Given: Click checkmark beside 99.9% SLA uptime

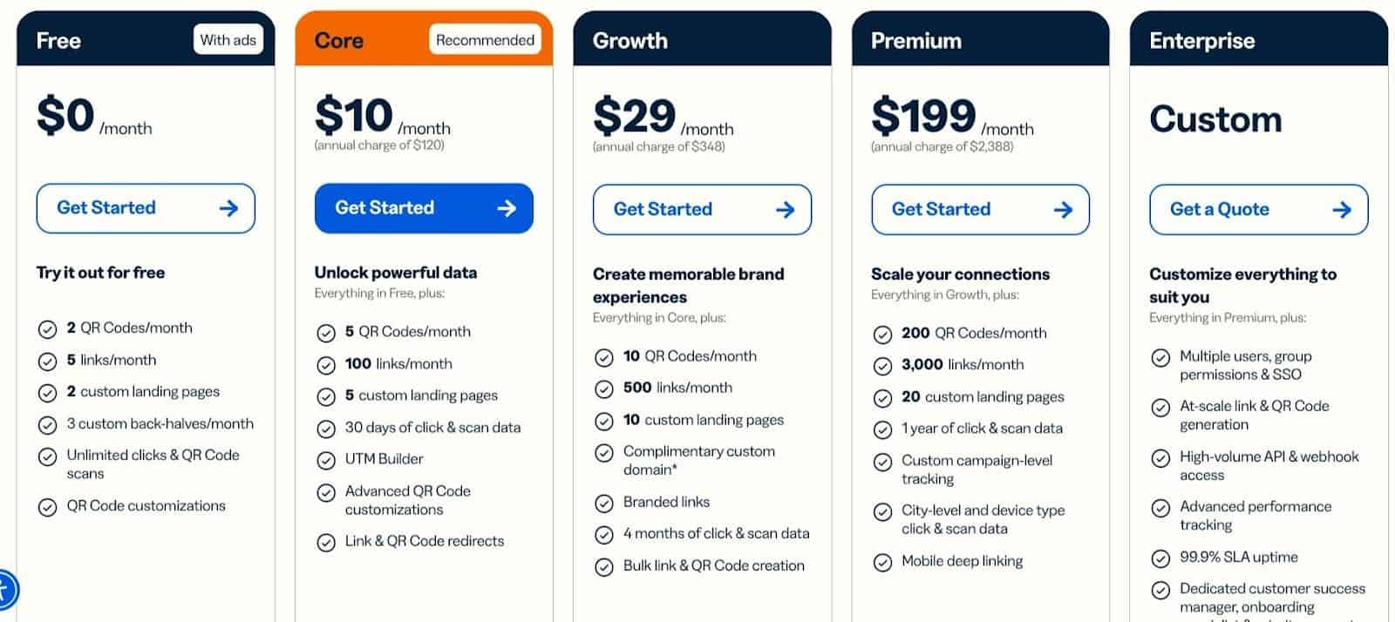Looking at the screenshot, I should (1160, 558).
